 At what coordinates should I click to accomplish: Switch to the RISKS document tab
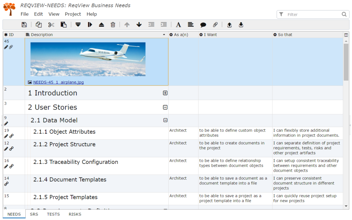click(75, 214)
